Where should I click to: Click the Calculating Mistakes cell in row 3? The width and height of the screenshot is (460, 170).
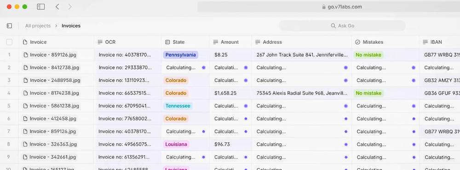(x=385, y=80)
